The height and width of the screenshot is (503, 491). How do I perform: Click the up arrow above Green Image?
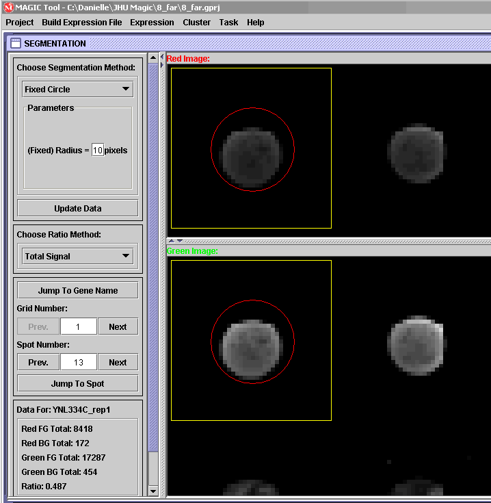tap(172, 241)
